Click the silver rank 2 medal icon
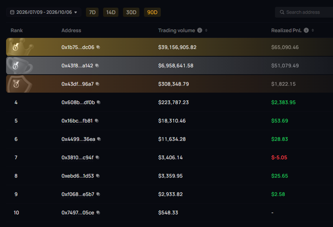Image resolution: width=333 pixels, height=227 pixels. 16,65
